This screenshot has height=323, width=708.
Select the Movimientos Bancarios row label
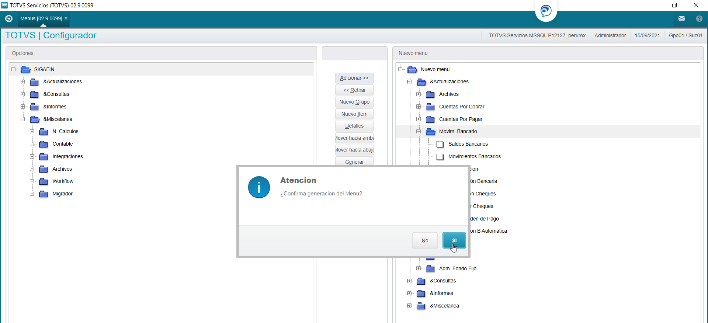475,156
